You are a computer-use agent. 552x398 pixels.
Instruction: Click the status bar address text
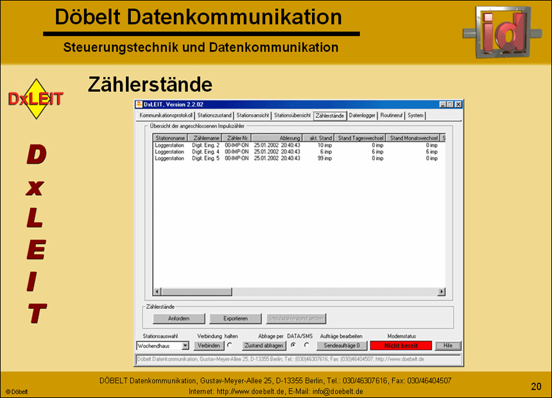[280, 359]
